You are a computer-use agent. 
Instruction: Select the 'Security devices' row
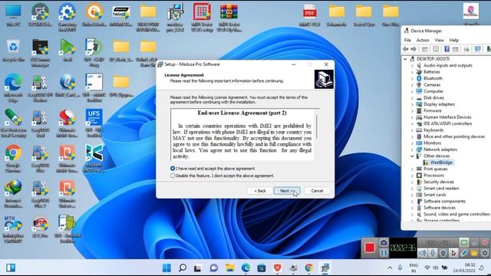(x=438, y=182)
